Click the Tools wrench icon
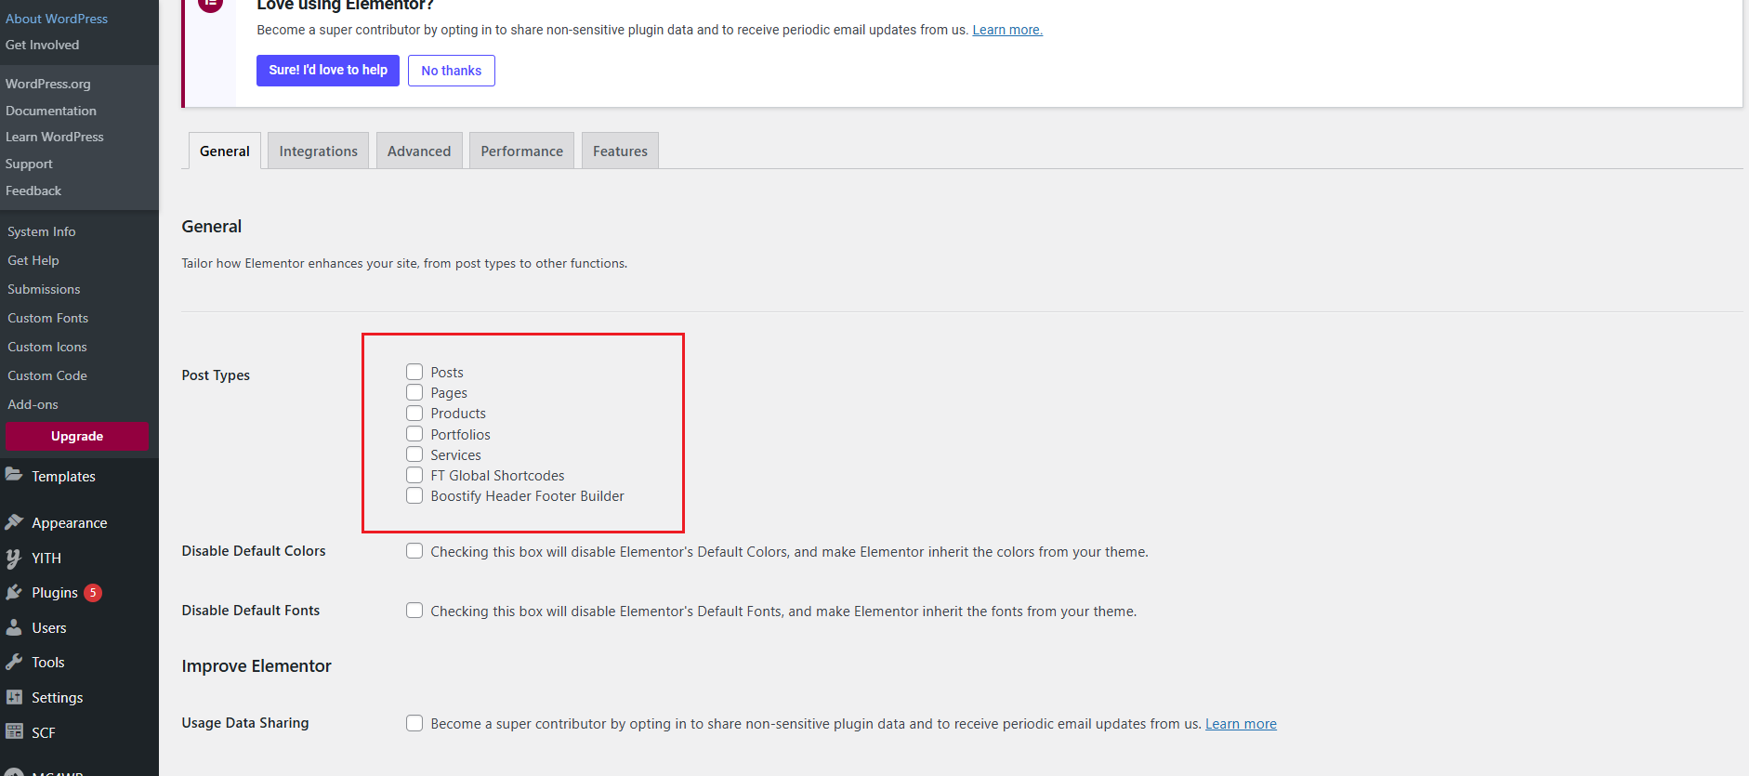This screenshot has height=776, width=1749. 14,662
